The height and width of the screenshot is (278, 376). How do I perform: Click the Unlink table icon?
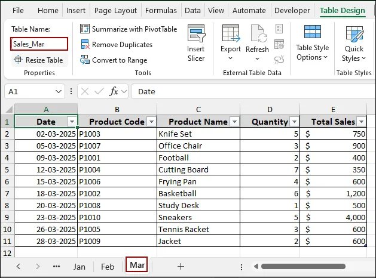coord(279,60)
